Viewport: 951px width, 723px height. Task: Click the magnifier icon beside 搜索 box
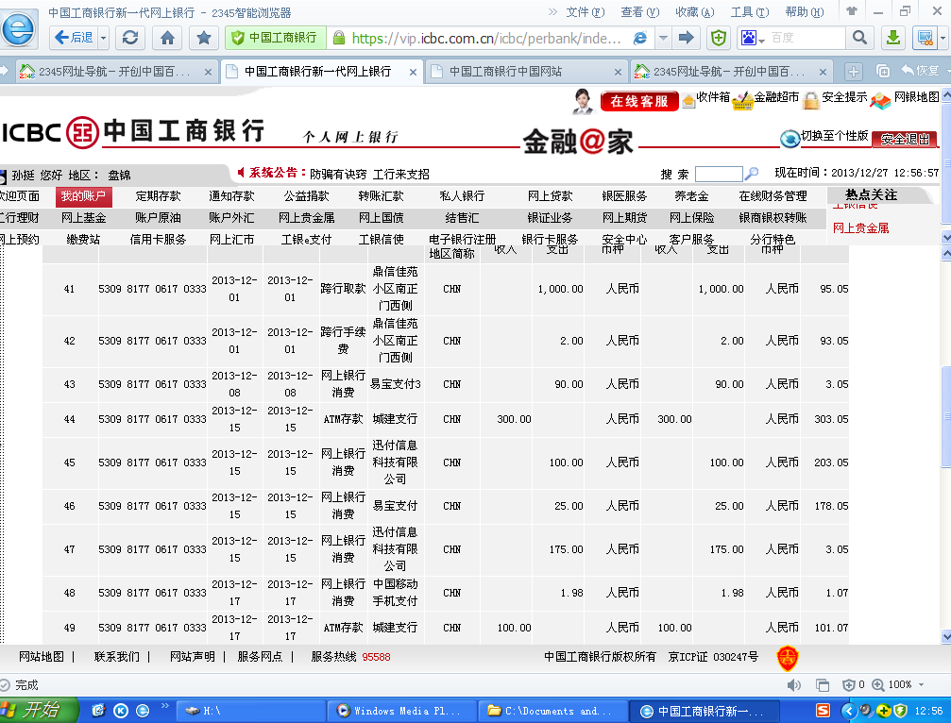(752, 174)
